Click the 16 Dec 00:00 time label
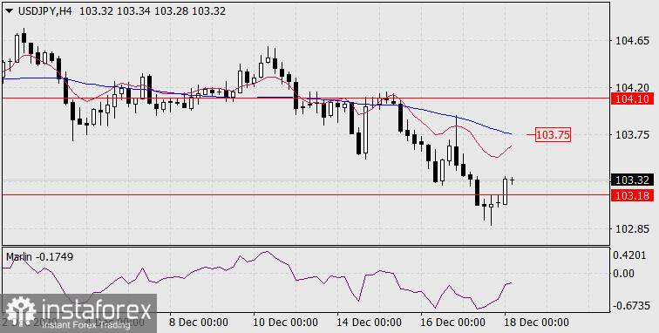 [x=452, y=323]
